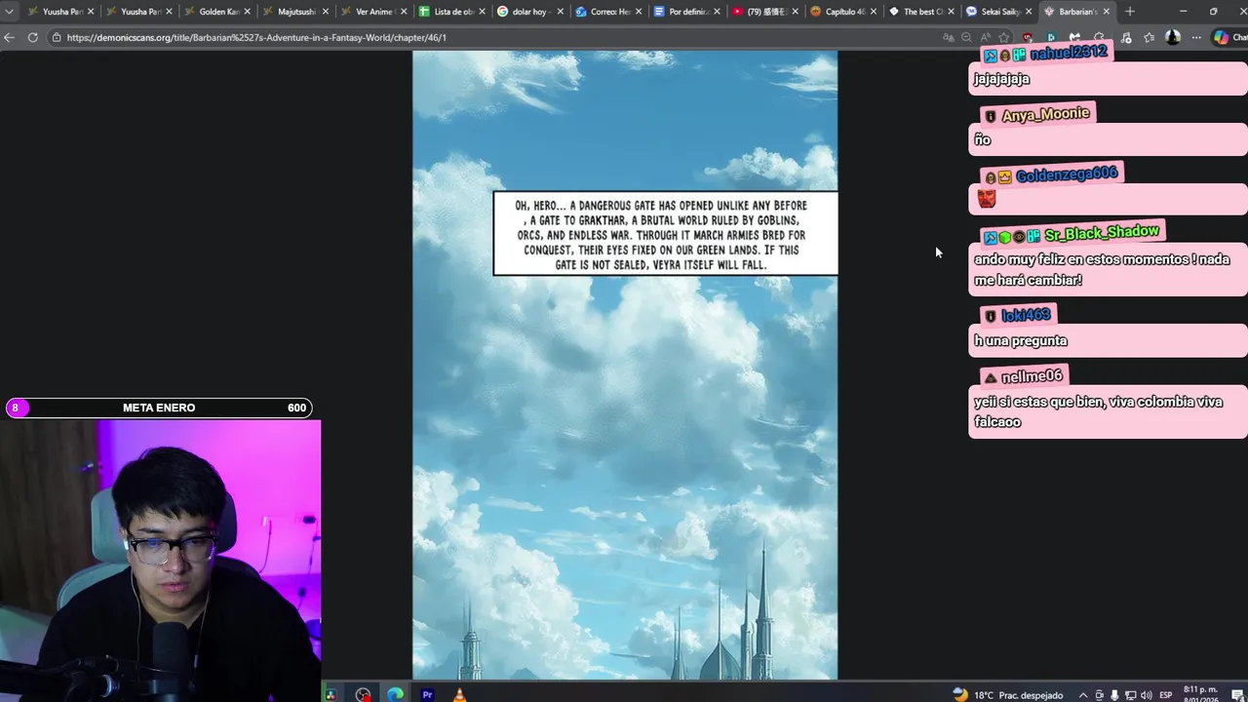
Task: Switch to the Por definir document tab
Action: (687, 12)
